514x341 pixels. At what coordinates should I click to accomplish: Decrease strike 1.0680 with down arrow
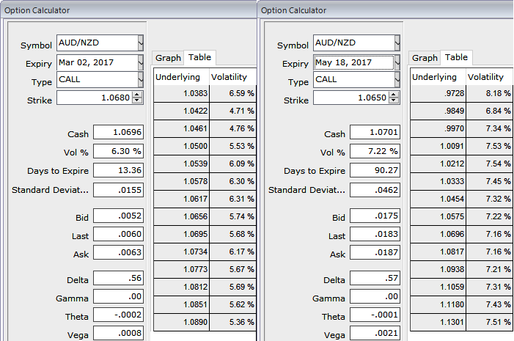point(137,100)
